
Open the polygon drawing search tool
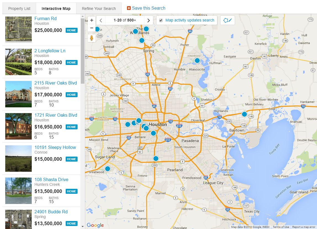point(227,20)
